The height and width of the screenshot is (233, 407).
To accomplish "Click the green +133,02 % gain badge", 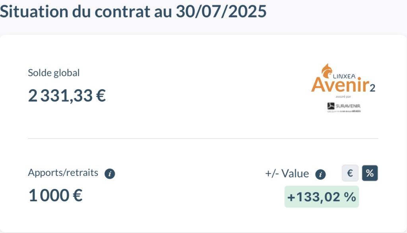I will click(x=322, y=197).
